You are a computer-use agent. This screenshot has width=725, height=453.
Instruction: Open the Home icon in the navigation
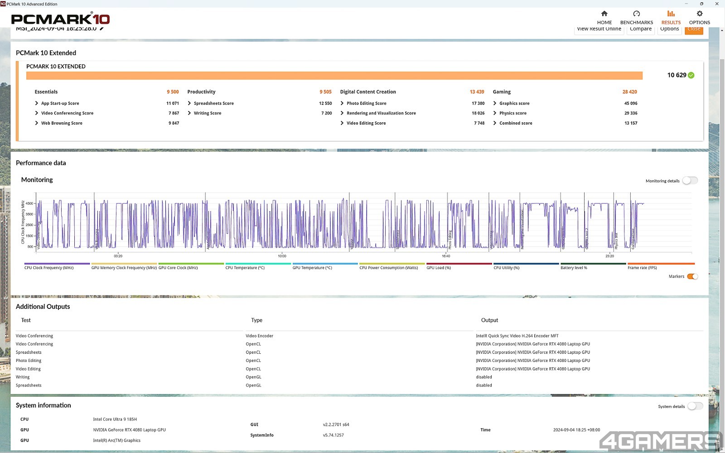point(604,14)
